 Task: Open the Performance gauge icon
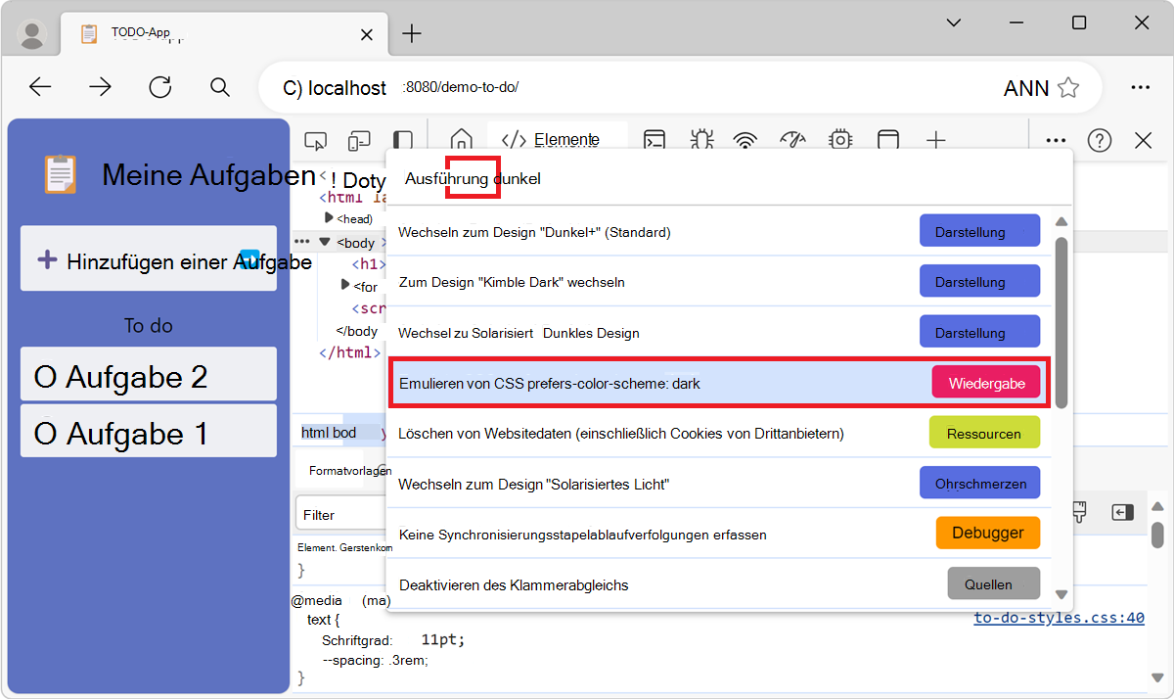pyautogui.click(x=792, y=141)
